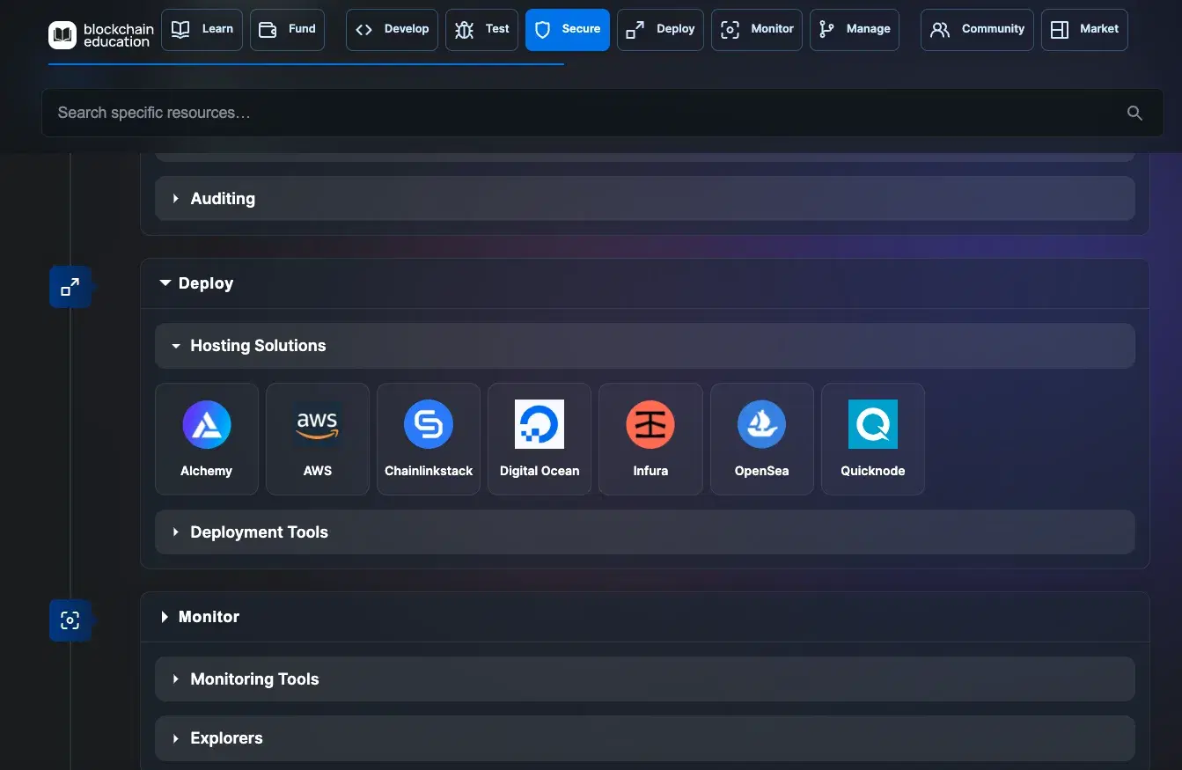Open the AWS logo icon
Image resolution: width=1182 pixels, height=770 pixels.
pos(318,424)
